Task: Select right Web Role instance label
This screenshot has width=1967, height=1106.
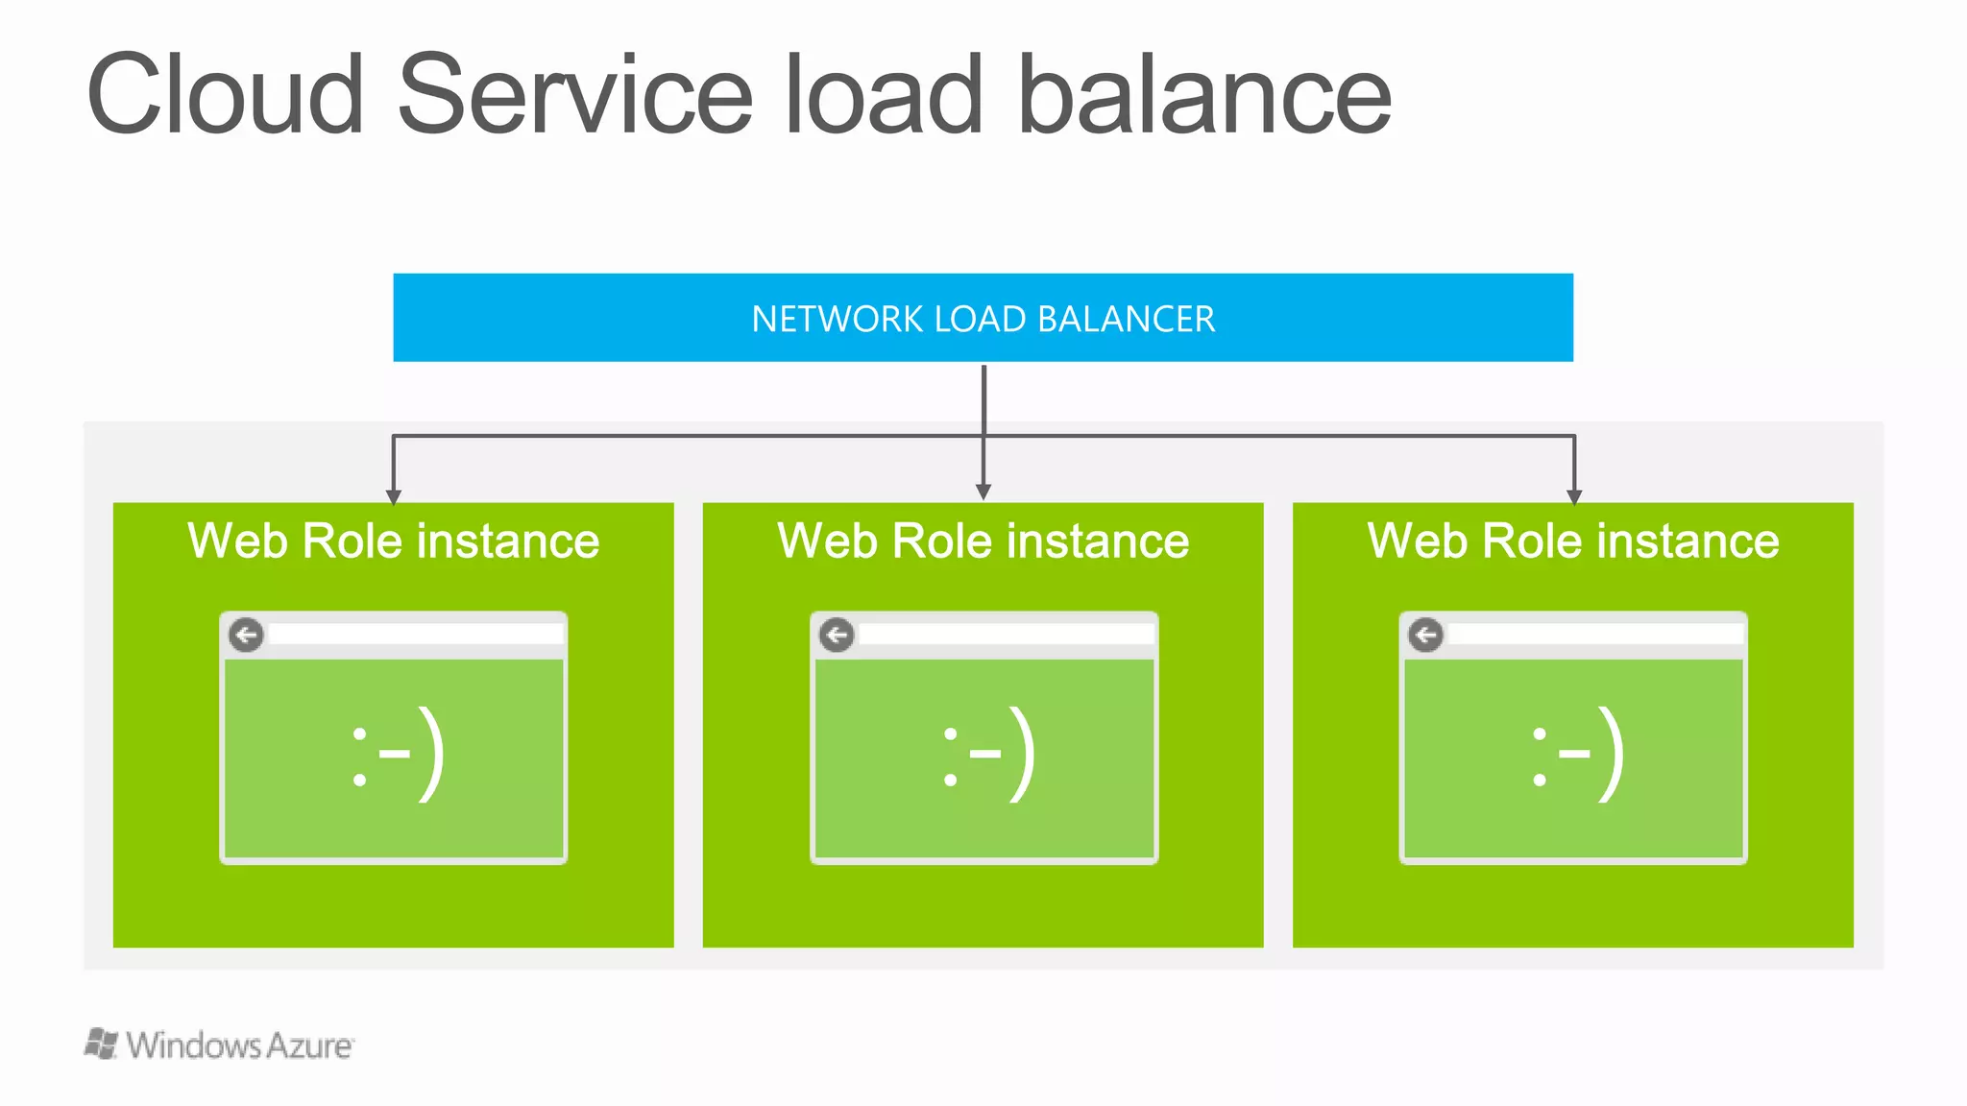Action: pyautogui.click(x=1573, y=541)
